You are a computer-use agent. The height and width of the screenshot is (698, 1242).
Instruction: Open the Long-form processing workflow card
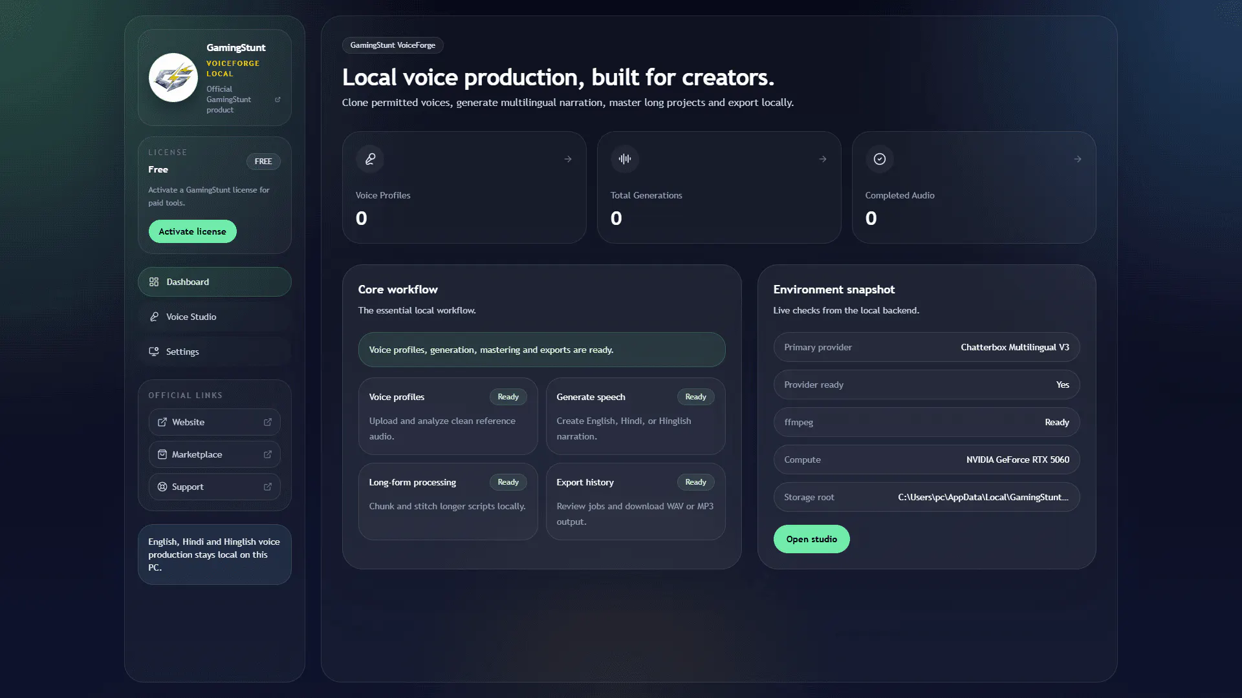[x=448, y=502]
